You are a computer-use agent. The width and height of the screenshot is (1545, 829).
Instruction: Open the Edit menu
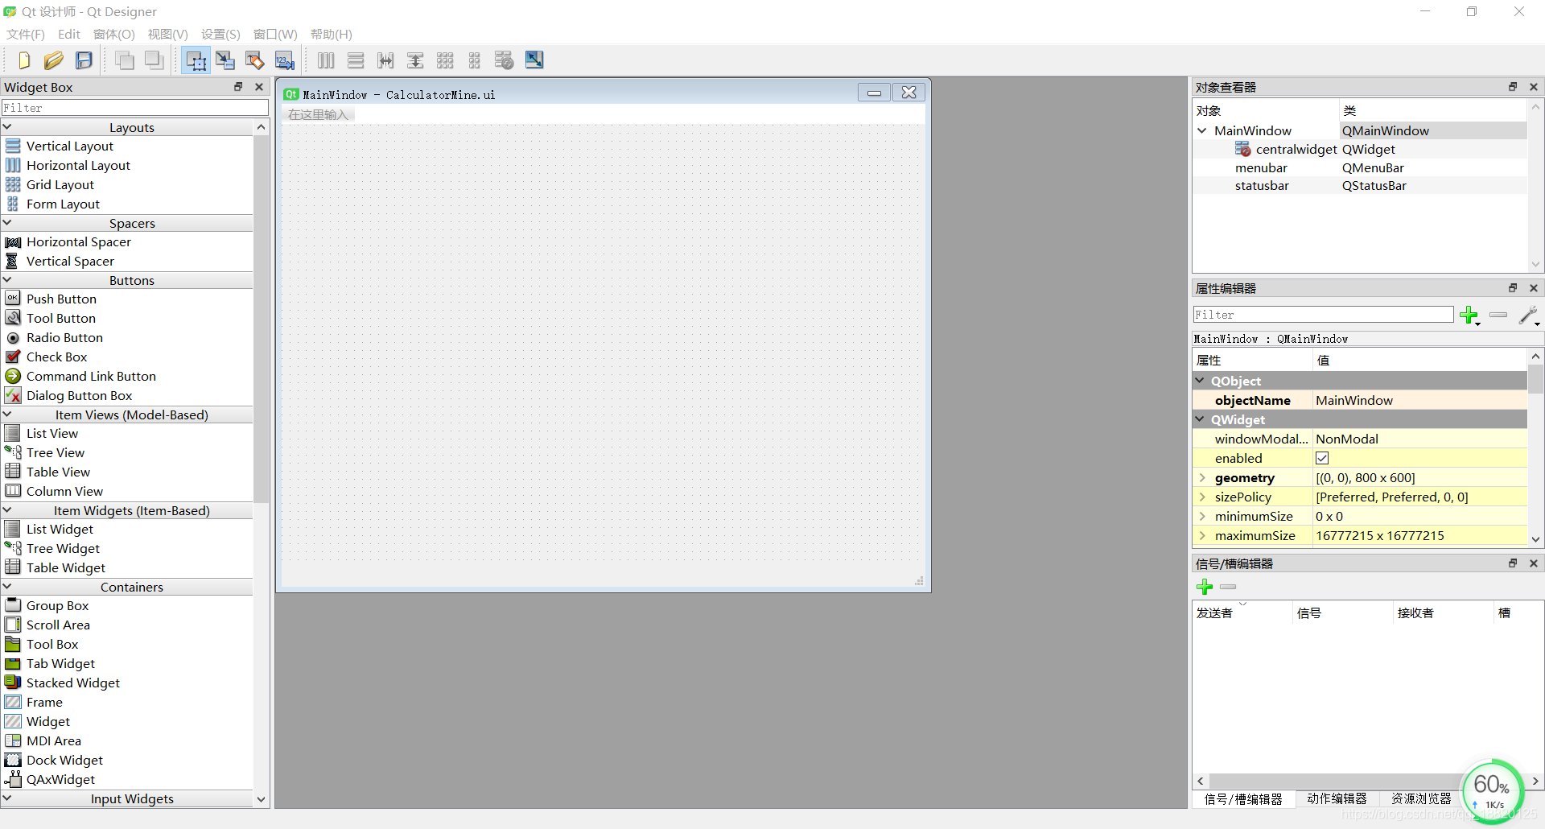click(69, 34)
